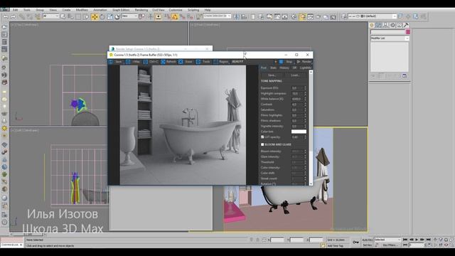Click the Redo arrow in main toolbar
The image size is (455, 256).
pos(14,17)
